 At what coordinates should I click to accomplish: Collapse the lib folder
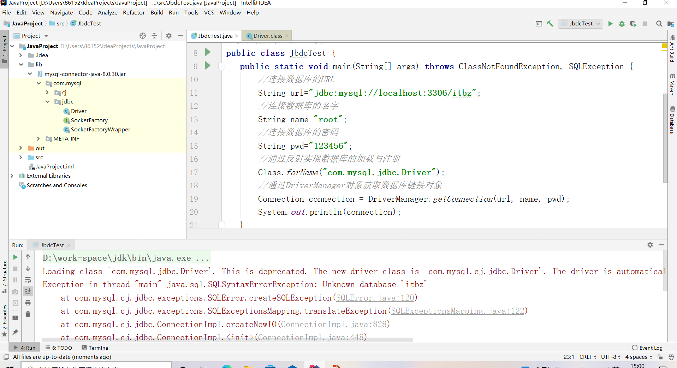(x=21, y=64)
